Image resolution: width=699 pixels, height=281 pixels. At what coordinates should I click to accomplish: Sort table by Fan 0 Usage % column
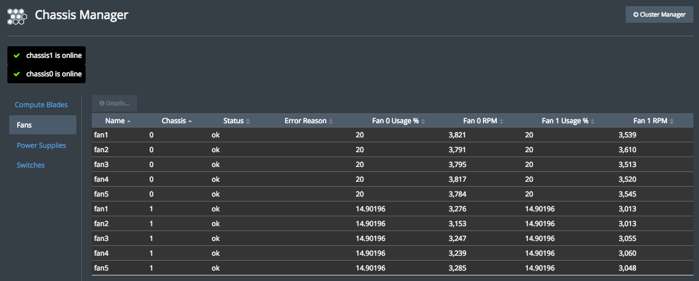pos(395,121)
